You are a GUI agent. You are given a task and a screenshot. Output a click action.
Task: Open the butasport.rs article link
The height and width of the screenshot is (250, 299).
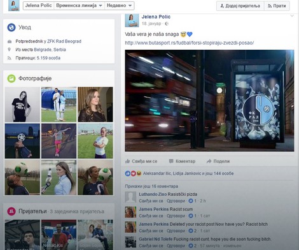190,43
